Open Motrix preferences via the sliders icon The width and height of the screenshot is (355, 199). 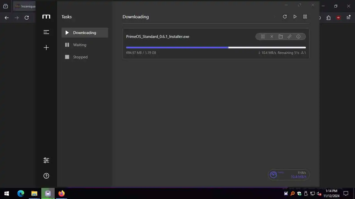click(46, 160)
